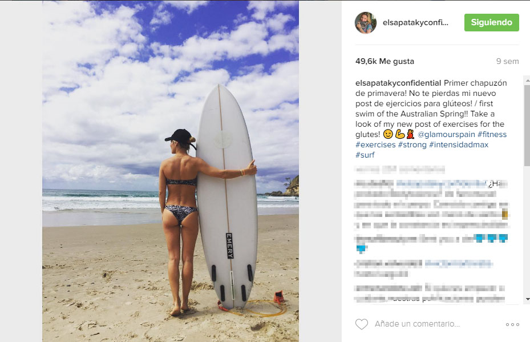The height and width of the screenshot is (342, 530).
Task: Click the comments scrollbar down arrow
Action: click(x=527, y=299)
